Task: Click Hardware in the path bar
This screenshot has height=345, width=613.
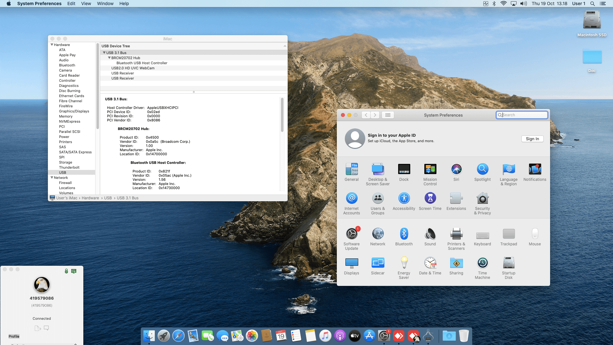Action: point(90,198)
